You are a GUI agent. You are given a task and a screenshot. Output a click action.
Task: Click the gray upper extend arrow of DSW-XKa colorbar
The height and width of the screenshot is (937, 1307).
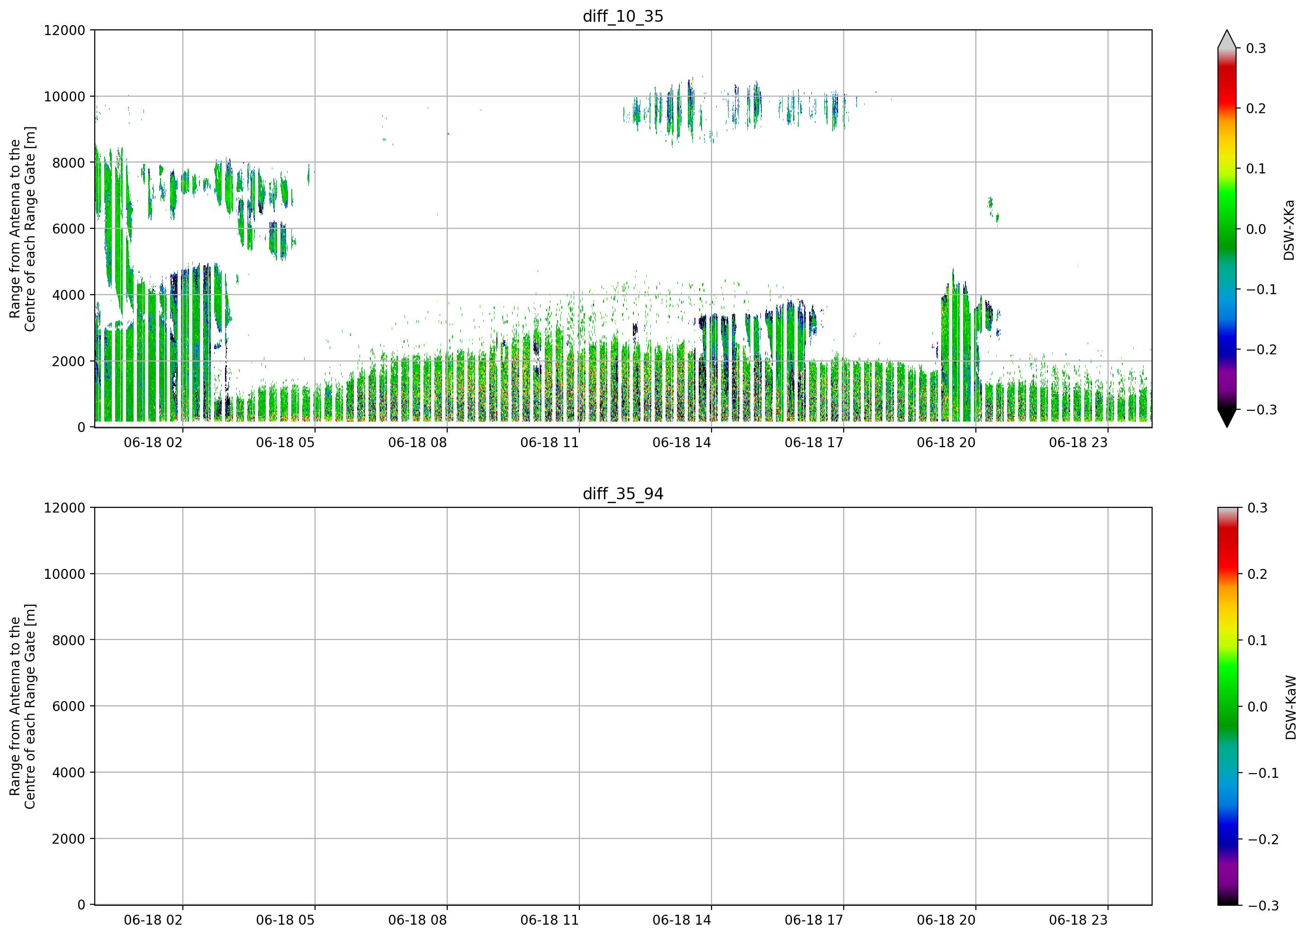click(1227, 39)
